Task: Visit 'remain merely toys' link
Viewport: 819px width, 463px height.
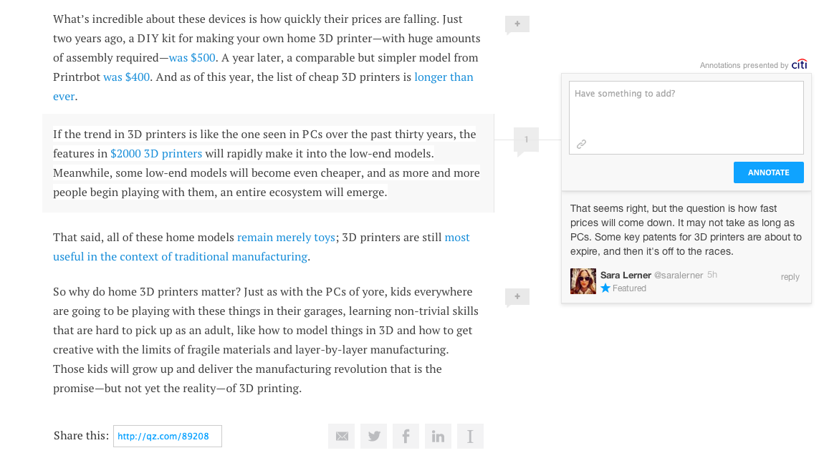Action: click(x=286, y=238)
